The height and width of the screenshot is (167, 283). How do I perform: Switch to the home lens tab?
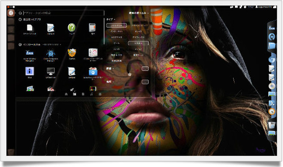click(x=66, y=94)
